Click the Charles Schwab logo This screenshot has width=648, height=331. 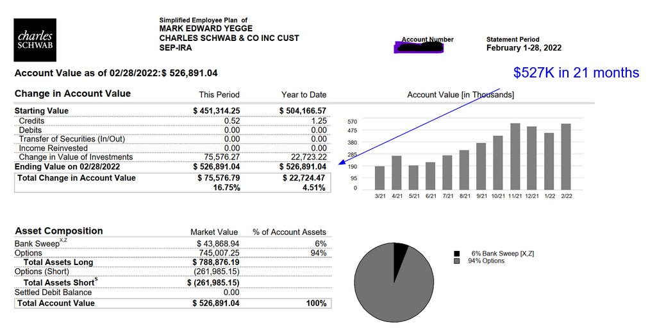[x=35, y=40]
